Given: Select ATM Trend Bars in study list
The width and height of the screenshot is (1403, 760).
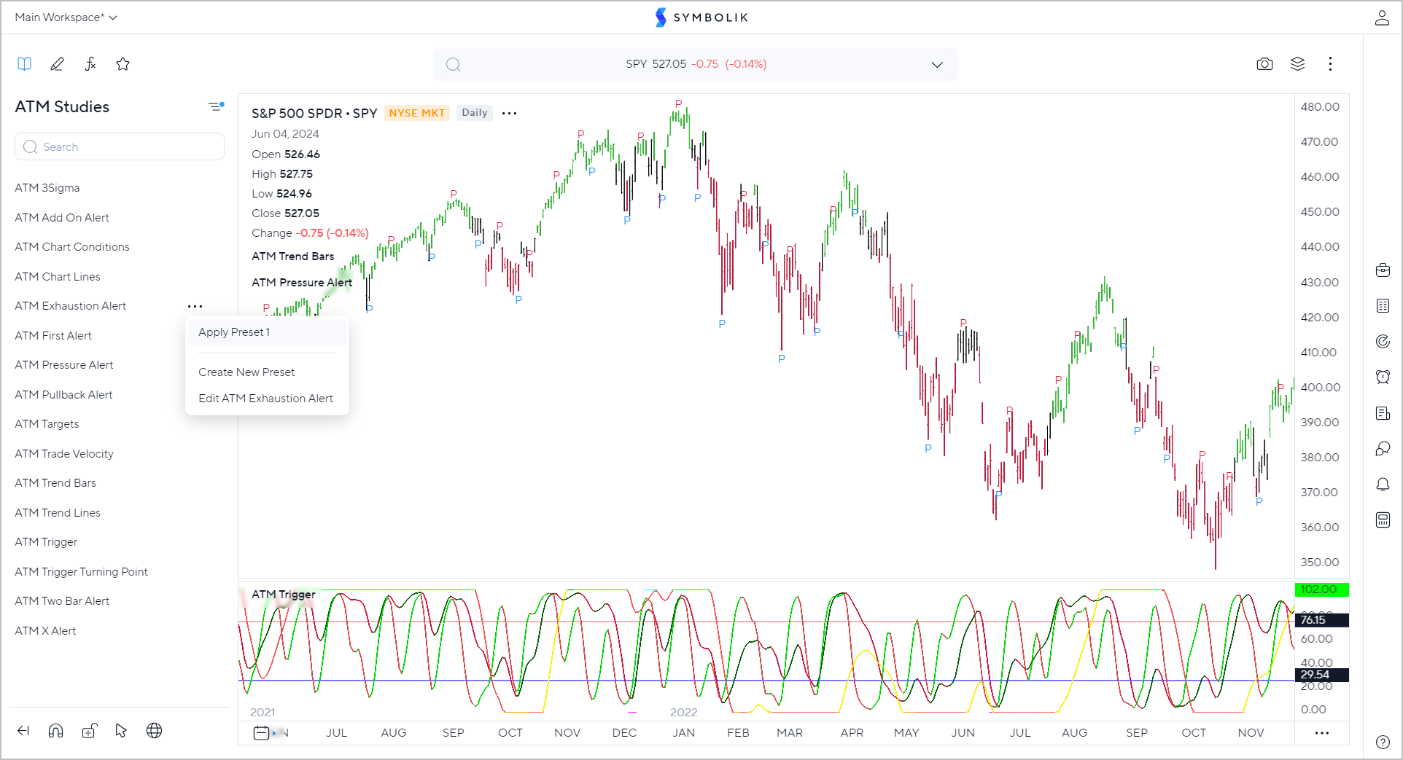Looking at the screenshot, I should (x=55, y=483).
